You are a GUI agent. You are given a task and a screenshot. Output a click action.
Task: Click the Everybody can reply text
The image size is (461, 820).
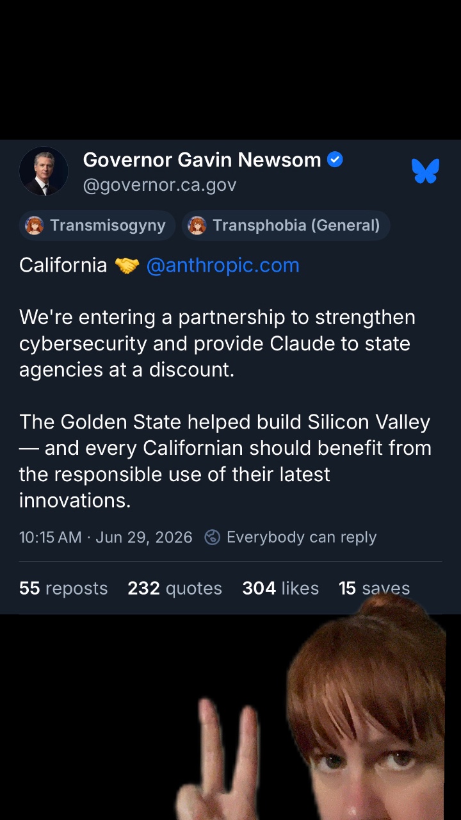[x=302, y=537]
